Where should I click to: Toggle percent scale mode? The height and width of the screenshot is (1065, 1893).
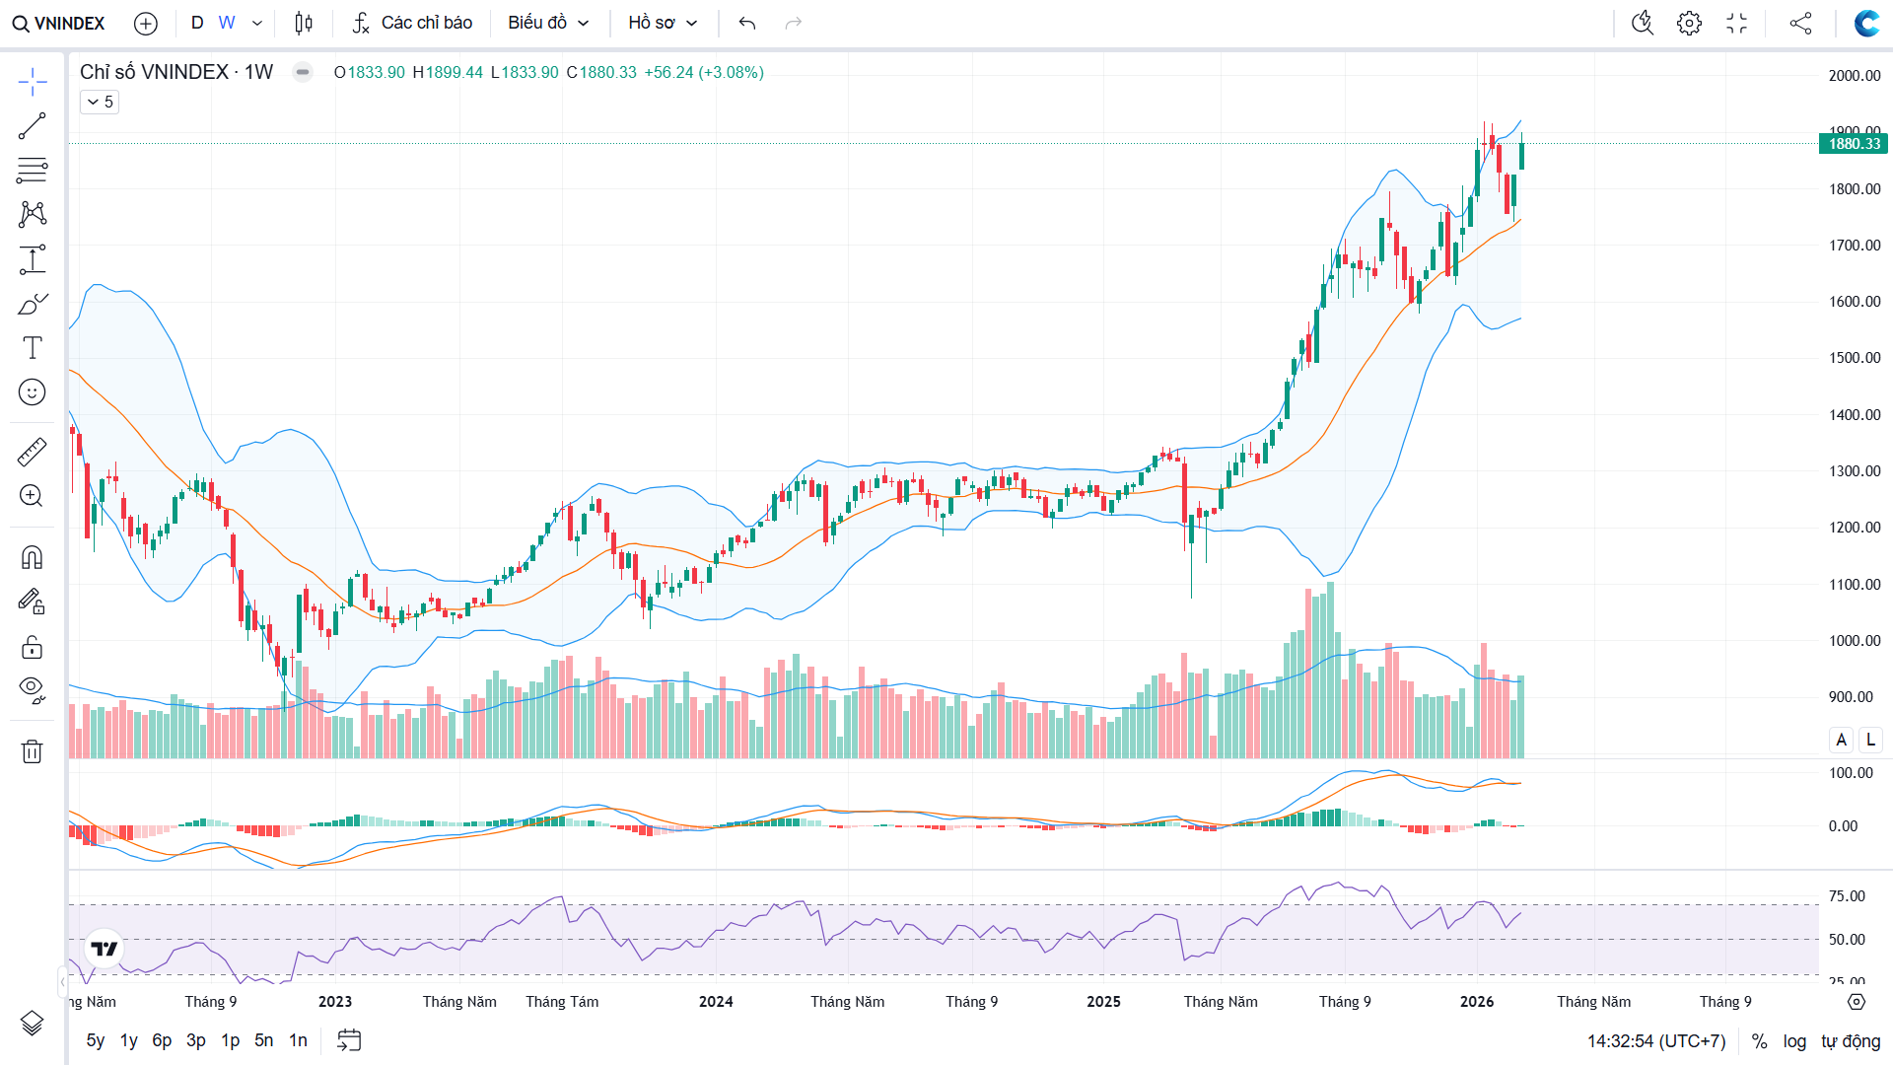coord(1759,1041)
